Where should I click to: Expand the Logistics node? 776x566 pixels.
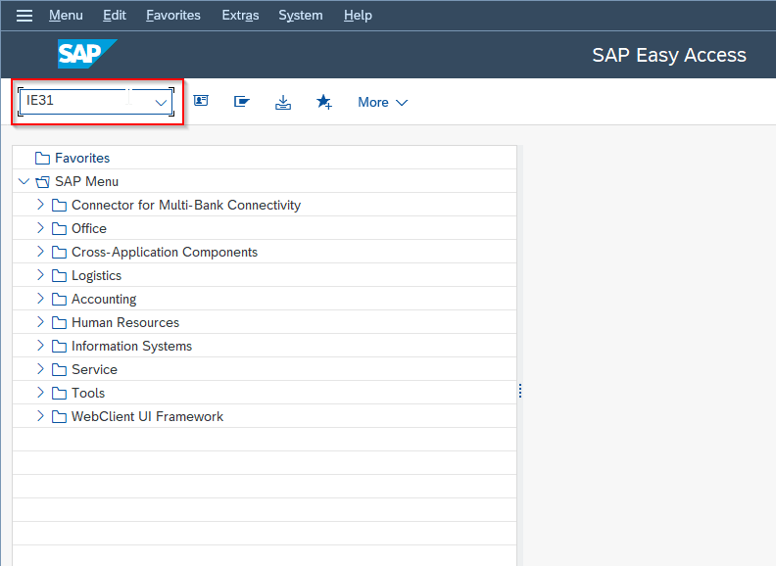click(x=40, y=274)
